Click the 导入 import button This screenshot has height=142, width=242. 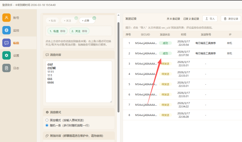210,19
